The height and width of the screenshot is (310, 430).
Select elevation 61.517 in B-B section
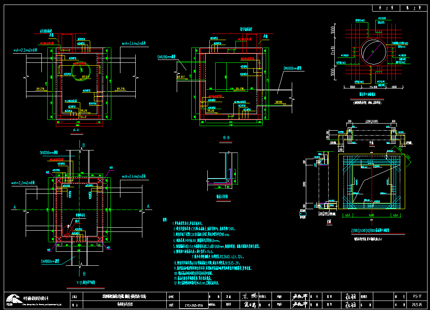(181, 77)
